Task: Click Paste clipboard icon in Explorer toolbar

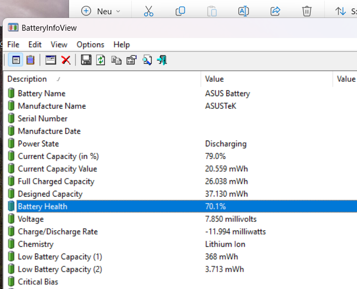Action: (212, 11)
